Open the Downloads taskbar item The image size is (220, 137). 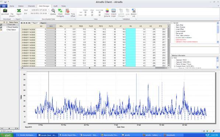click(173, 135)
